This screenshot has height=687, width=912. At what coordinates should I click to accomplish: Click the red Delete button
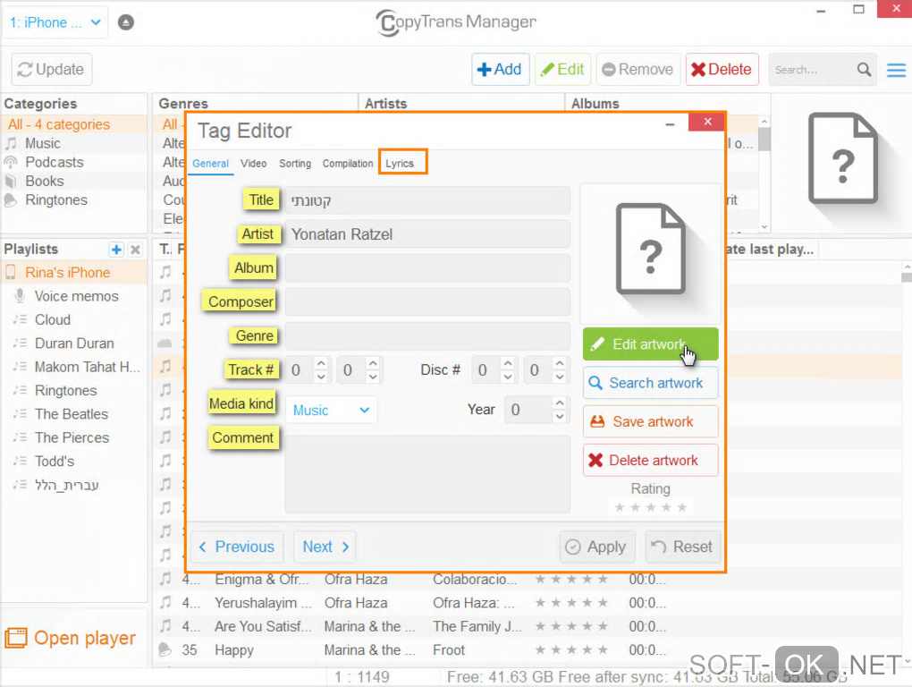point(722,69)
